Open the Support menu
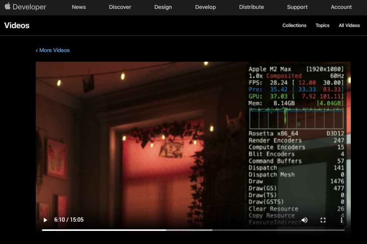The height and width of the screenshot is (244, 367). (297, 7)
